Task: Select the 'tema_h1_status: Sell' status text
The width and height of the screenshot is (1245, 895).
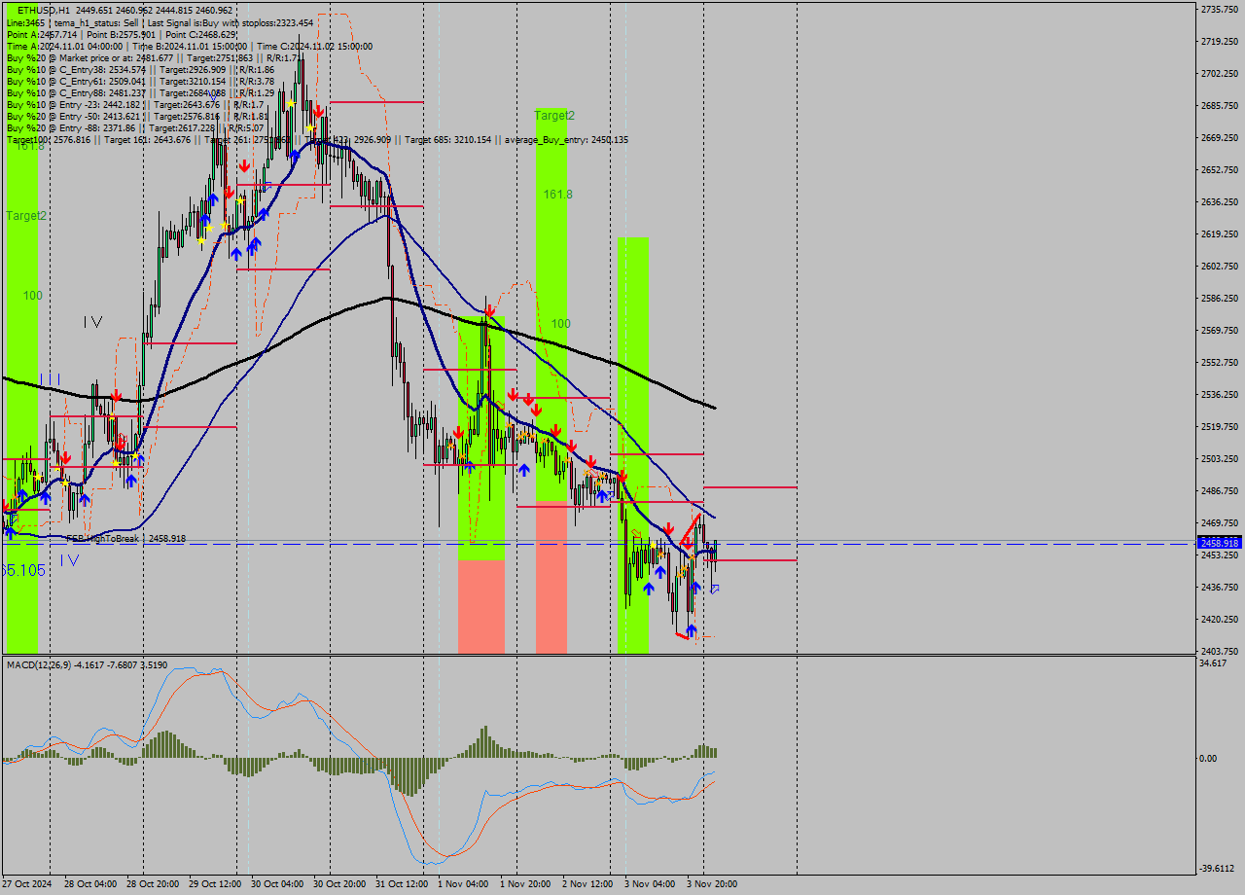Action: click(x=94, y=22)
